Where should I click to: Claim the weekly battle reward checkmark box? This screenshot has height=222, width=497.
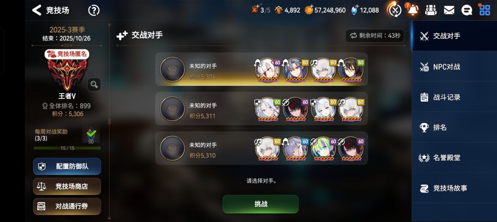tap(91, 134)
